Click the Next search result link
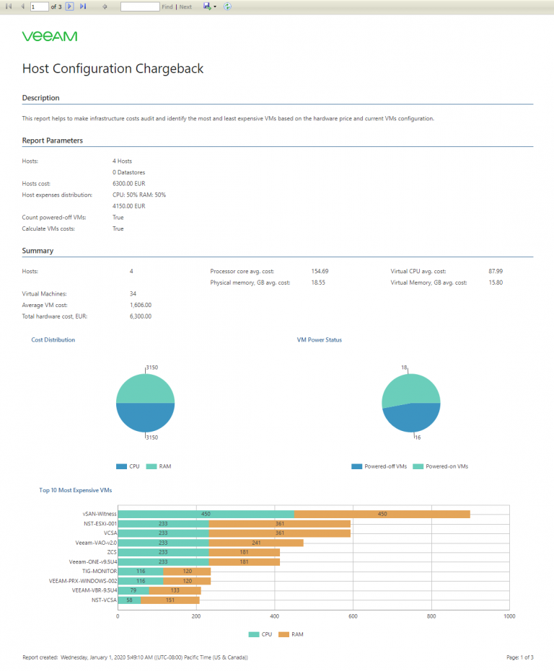Screen dimensions: 554x671 pyautogui.click(x=185, y=7)
